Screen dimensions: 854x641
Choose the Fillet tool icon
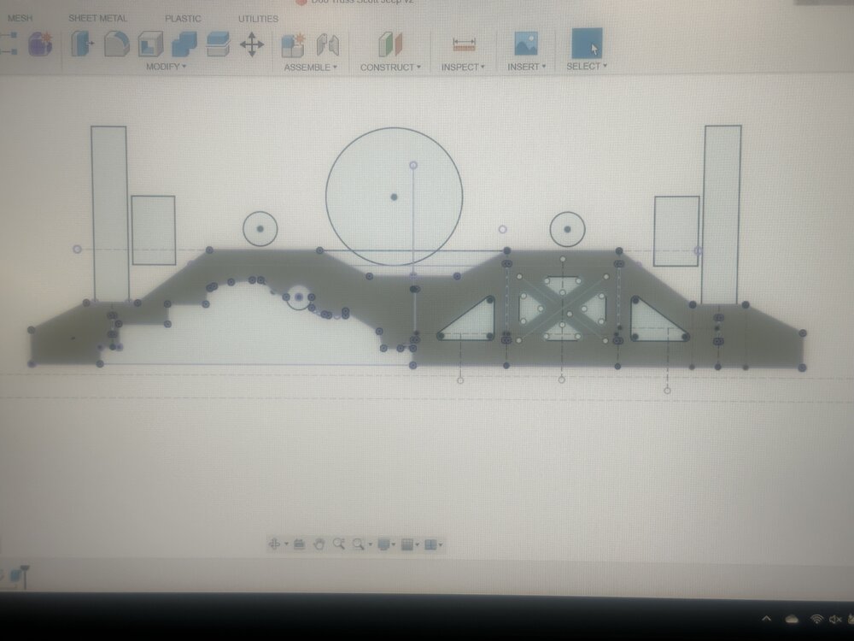tap(116, 44)
